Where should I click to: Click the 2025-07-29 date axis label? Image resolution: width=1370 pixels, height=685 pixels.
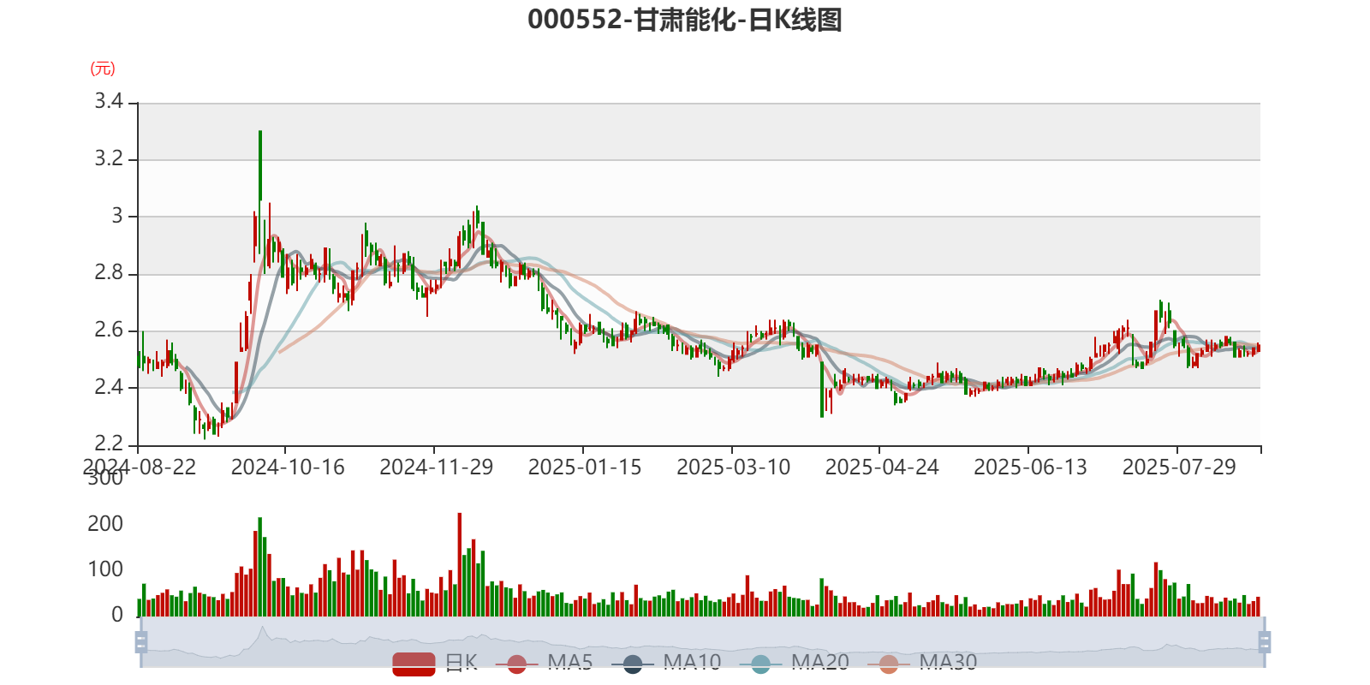(x=1179, y=468)
